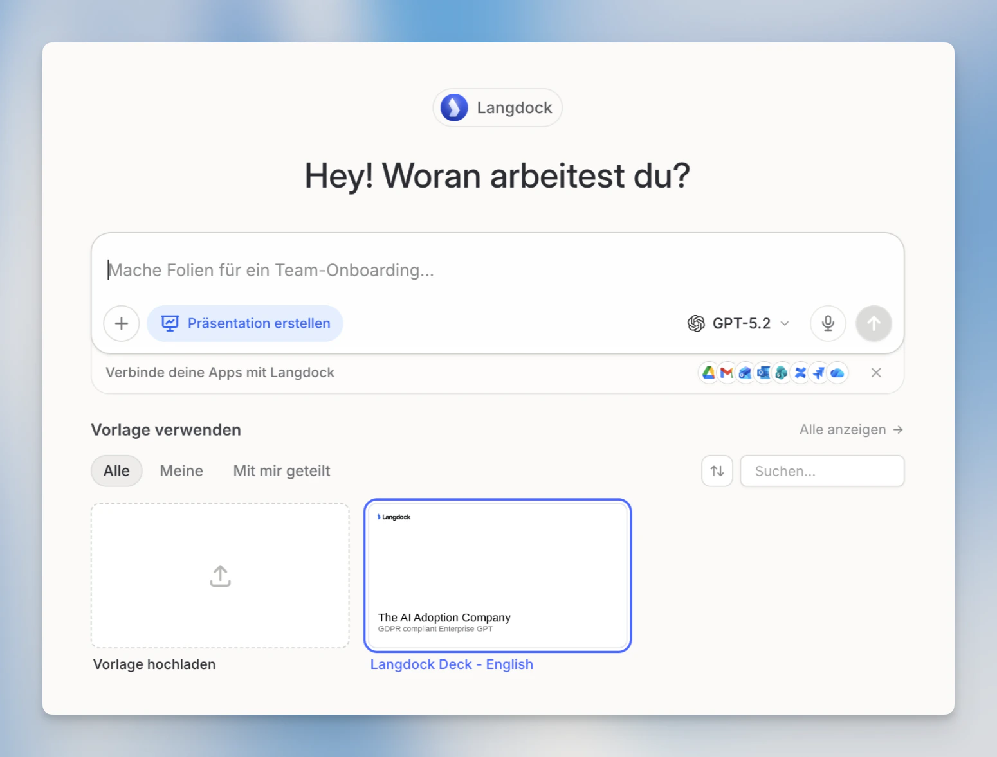
Task: Connect Google Drive to Langdock
Action: [x=708, y=373]
